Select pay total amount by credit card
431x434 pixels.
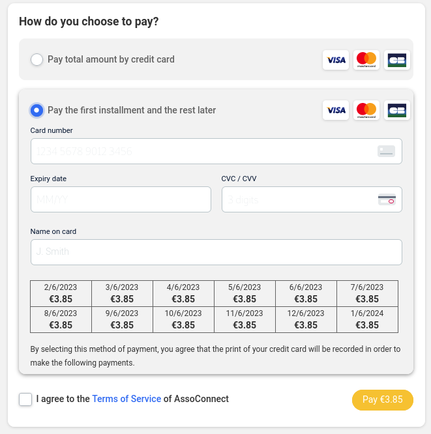37,60
